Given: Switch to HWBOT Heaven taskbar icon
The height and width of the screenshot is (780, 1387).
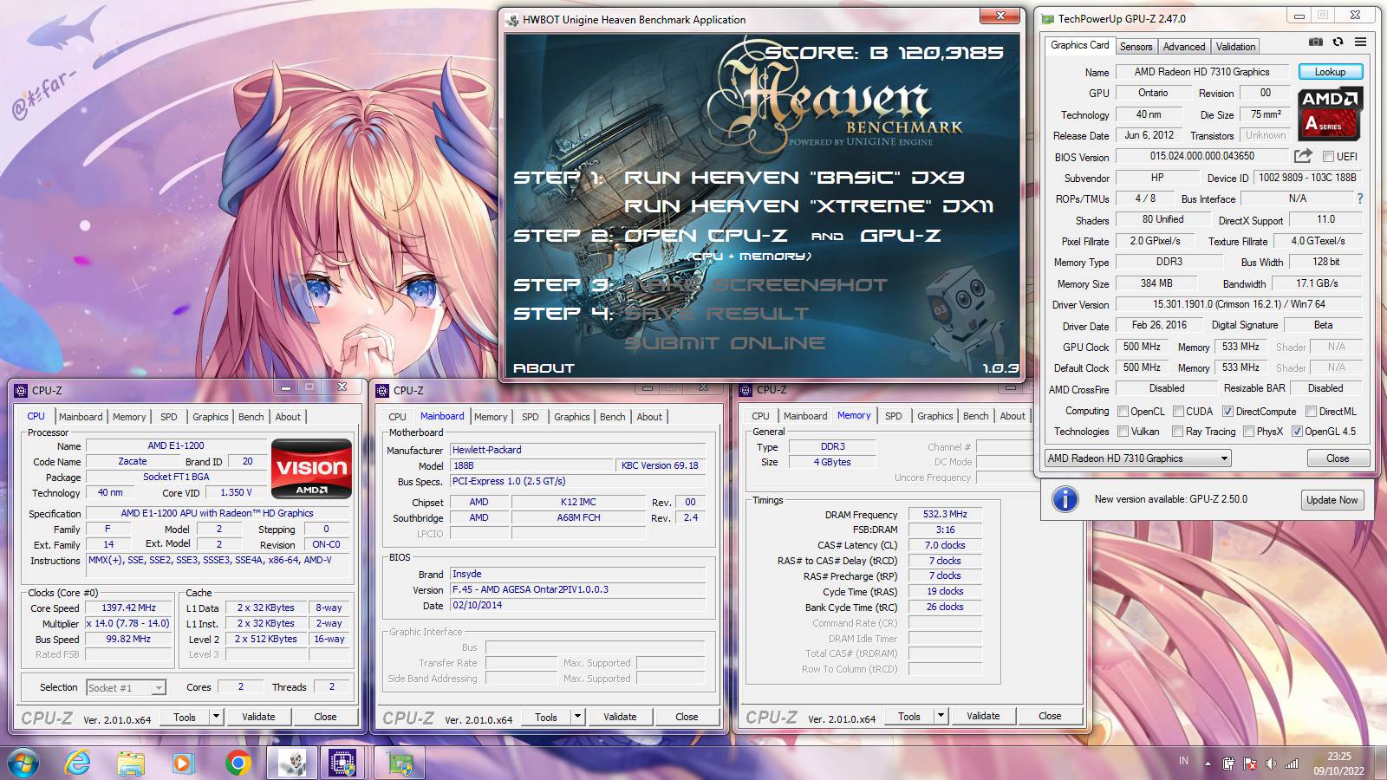Looking at the screenshot, I should (292, 763).
